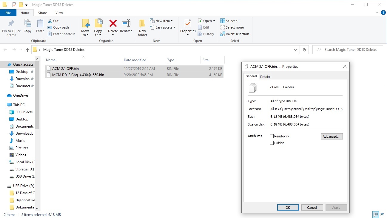Open the Delete dropdown arrow
The image size is (387, 218).
point(113,35)
